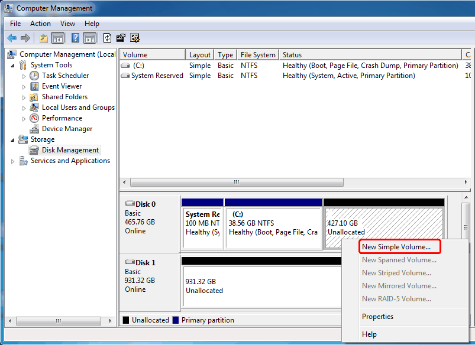The height and width of the screenshot is (345, 475).
Task: Click the Performance gauge icon
Action: coord(34,118)
